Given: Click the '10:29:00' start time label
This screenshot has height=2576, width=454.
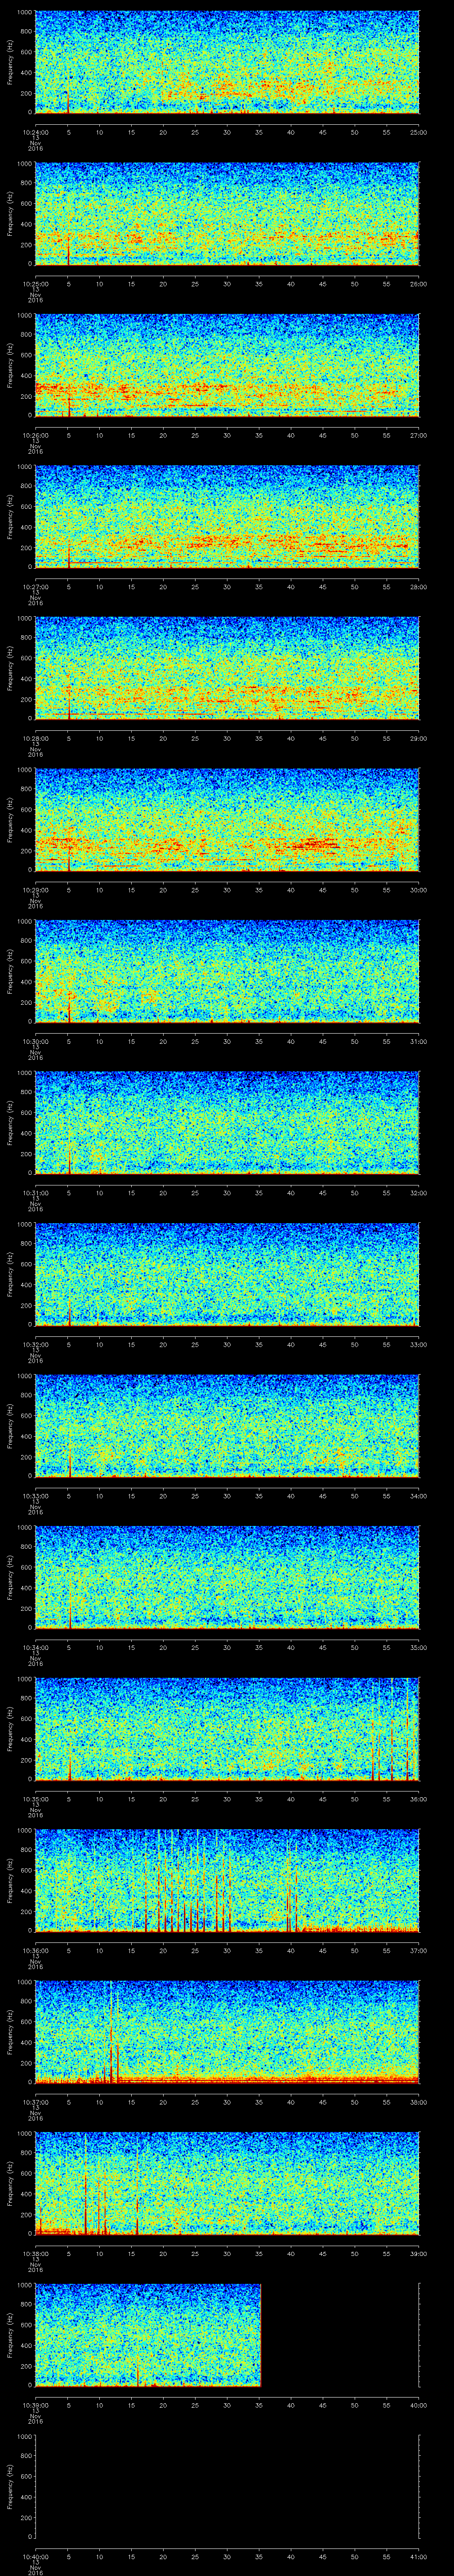Looking at the screenshot, I should (x=35, y=890).
